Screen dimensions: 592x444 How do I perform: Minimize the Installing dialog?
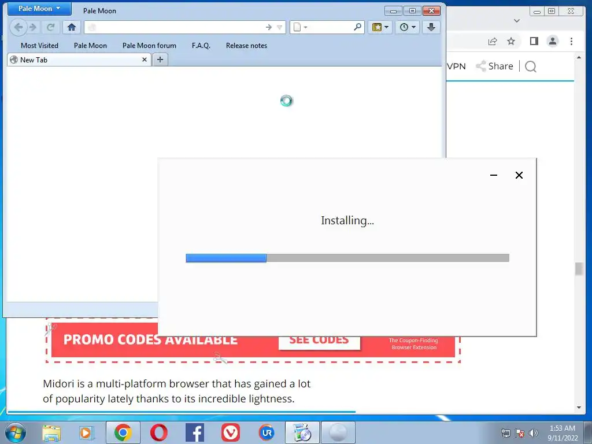pyautogui.click(x=494, y=175)
